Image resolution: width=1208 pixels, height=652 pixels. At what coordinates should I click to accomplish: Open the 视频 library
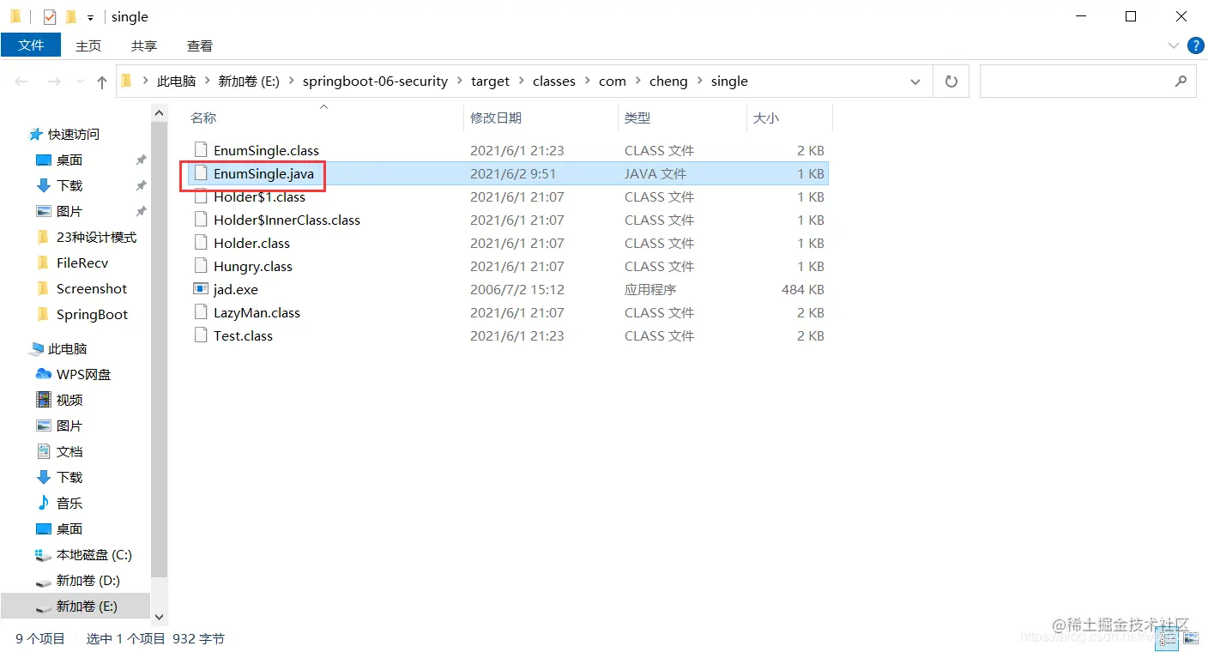pos(69,400)
